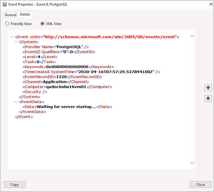Collapse the root Event XML node

click(x=12, y=37)
